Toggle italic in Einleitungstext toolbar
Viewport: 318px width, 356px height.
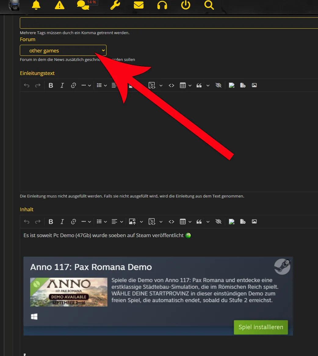point(62,86)
